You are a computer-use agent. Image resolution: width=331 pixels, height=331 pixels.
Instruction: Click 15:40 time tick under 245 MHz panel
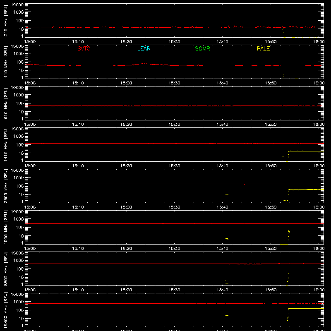pyautogui.click(x=222, y=42)
